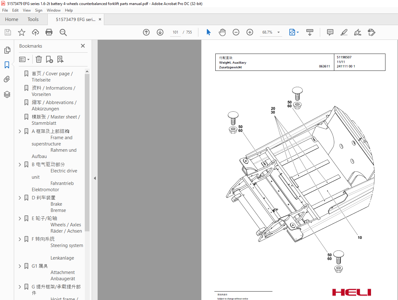Viewport: 398px width, 300px height.
Task: Jump to D Brake Bremse bookmark
Action: (x=49, y=204)
